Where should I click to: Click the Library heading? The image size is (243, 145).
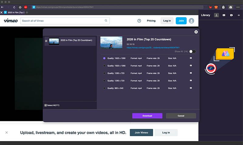(206, 15)
